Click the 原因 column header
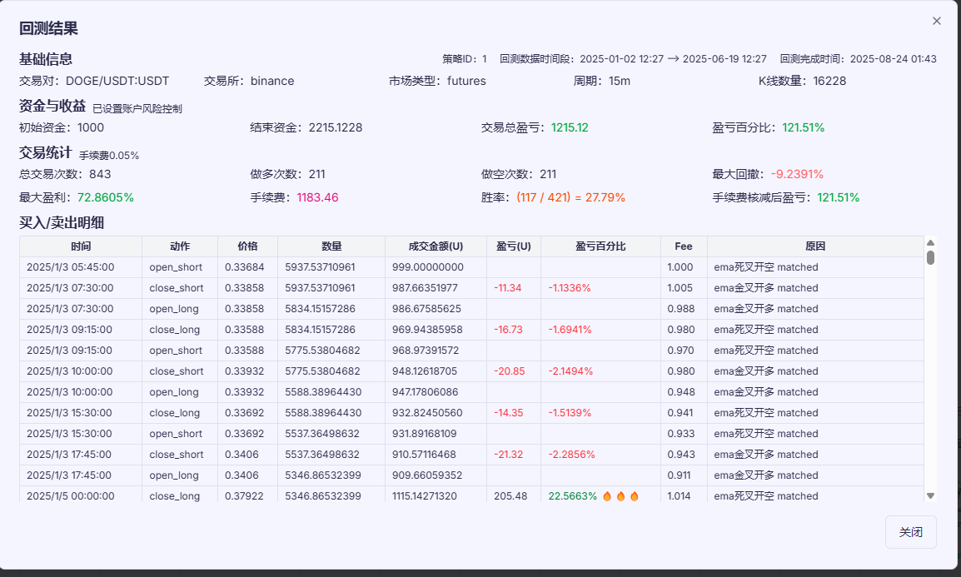Viewport: 961px width, 577px height. 815,246
